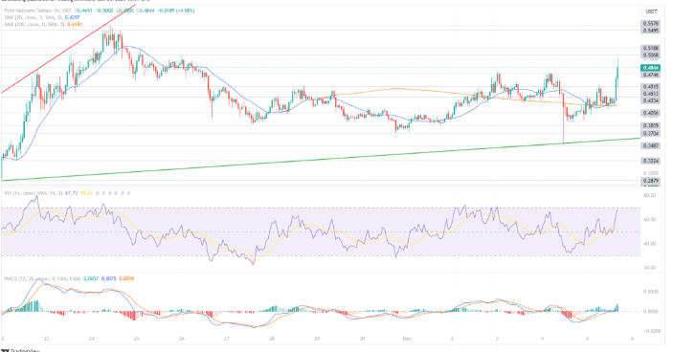Select the SMA 200 indicator legend
The width and height of the screenshot is (673, 352).
pyautogui.click(x=34, y=25)
